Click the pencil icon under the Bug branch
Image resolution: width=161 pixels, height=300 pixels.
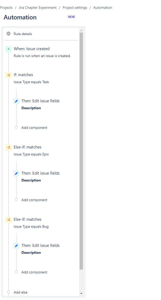[16, 246]
